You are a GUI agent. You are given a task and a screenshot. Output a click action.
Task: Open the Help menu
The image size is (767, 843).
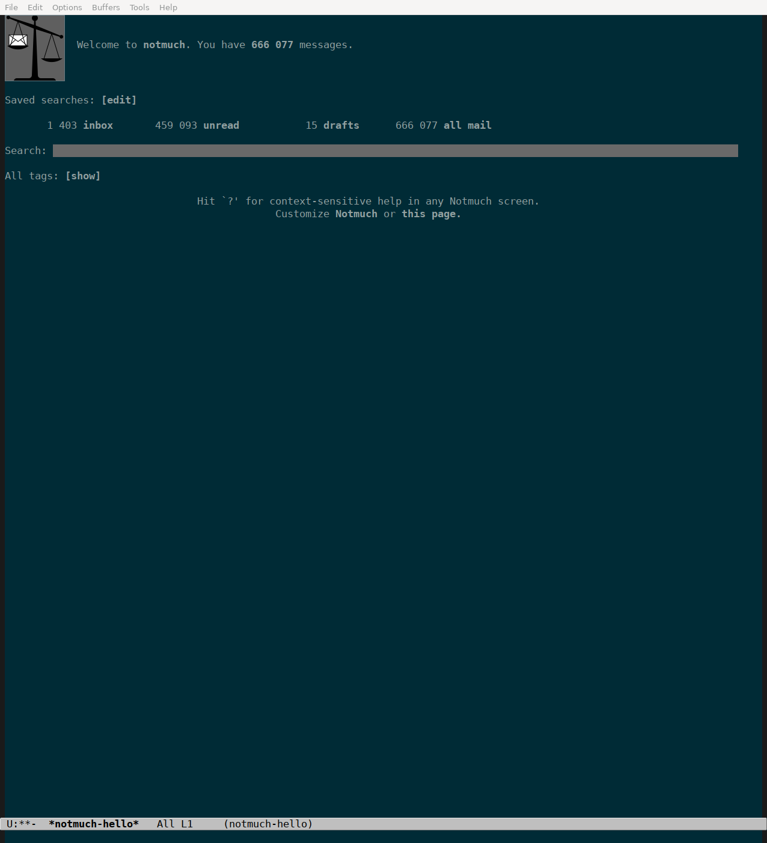(168, 7)
